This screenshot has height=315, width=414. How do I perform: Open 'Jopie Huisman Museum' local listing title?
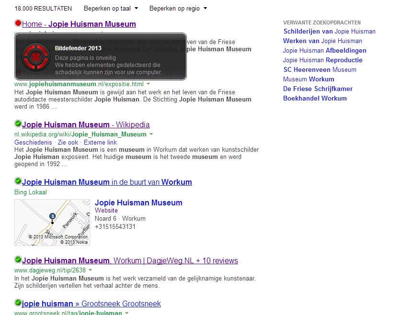pyautogui.click(x=138, y=202)
